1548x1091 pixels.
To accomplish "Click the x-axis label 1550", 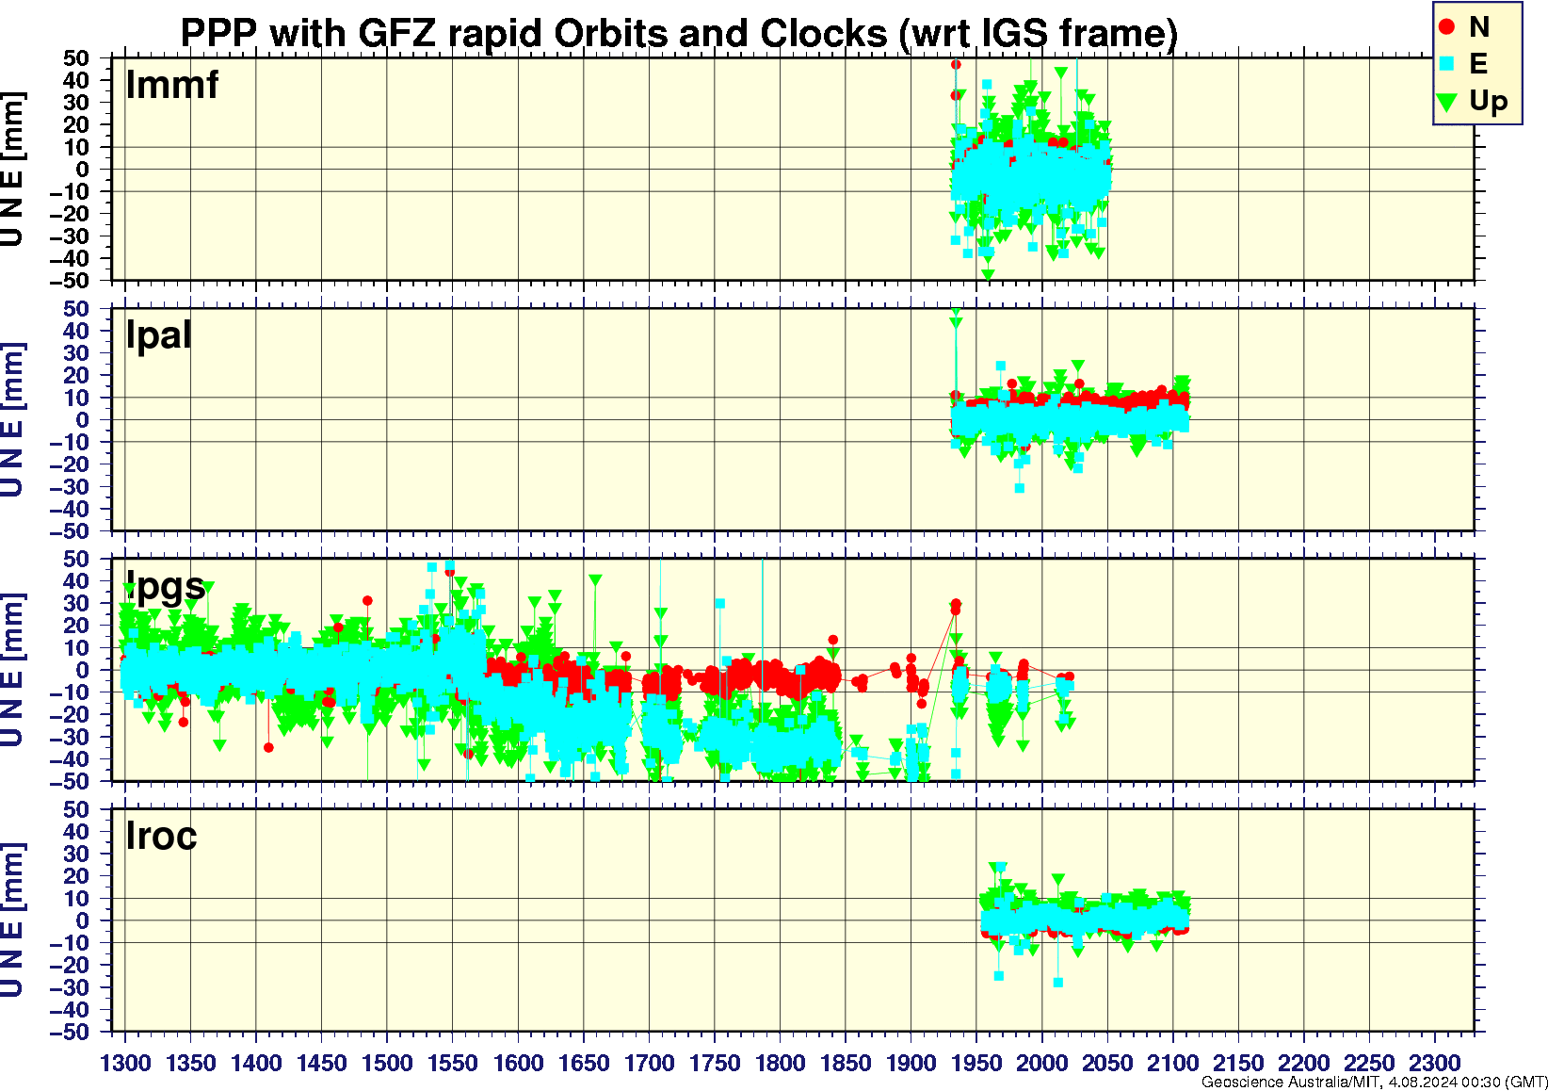I will point(453,1064).
